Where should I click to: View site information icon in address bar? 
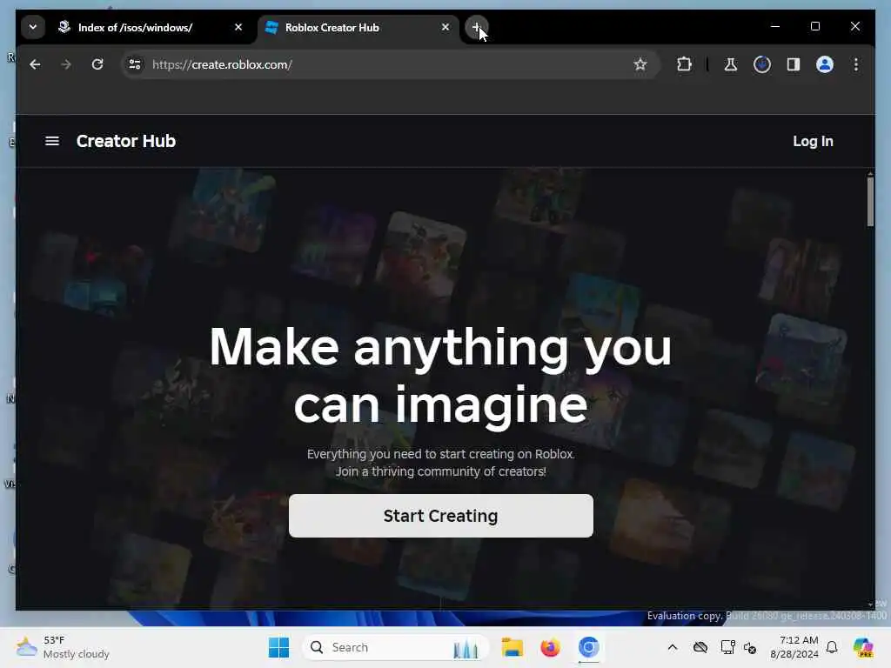click(135, 64)
